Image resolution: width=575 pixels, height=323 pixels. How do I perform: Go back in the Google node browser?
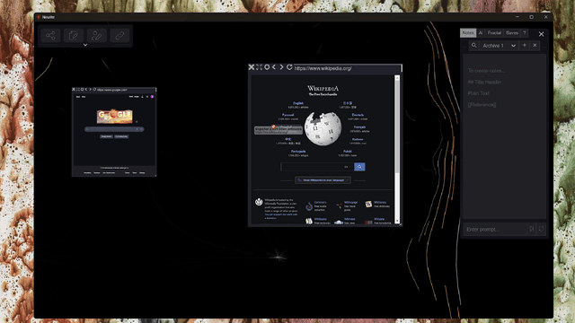click(86, 90)
